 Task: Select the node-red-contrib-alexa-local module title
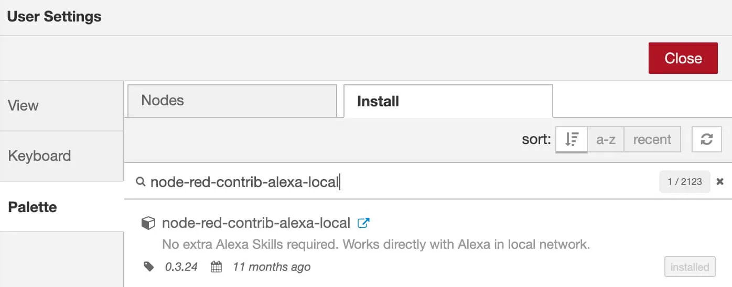click(256, 223)
